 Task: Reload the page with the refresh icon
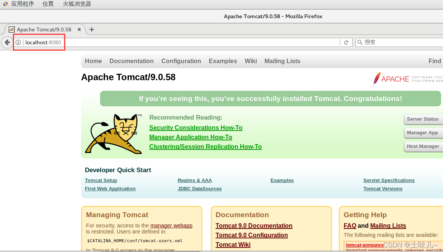(x=346, y=43)
